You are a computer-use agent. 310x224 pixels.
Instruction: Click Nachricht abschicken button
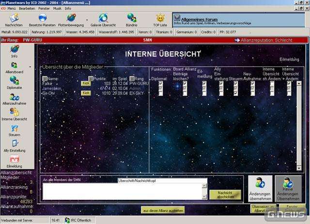(225, 194)
